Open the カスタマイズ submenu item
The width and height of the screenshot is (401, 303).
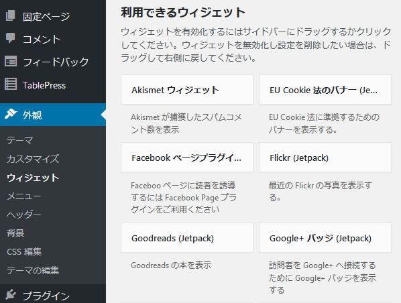coord(33,159)
